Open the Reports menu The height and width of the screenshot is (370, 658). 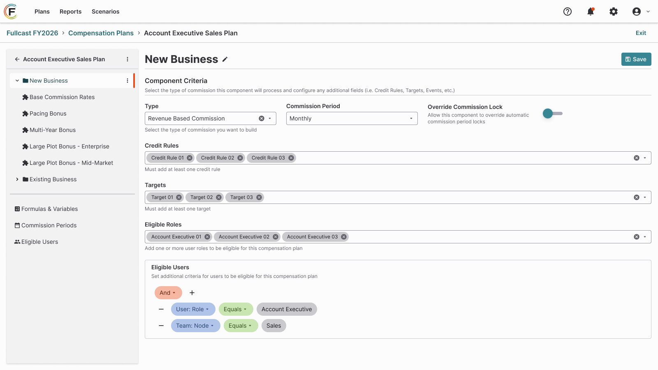click(x=70, y=12)
